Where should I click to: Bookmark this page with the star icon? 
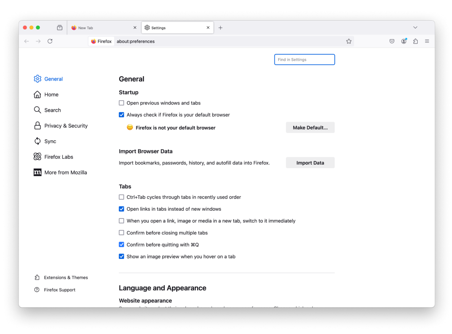pyautogui.click(x=349, y=41)
